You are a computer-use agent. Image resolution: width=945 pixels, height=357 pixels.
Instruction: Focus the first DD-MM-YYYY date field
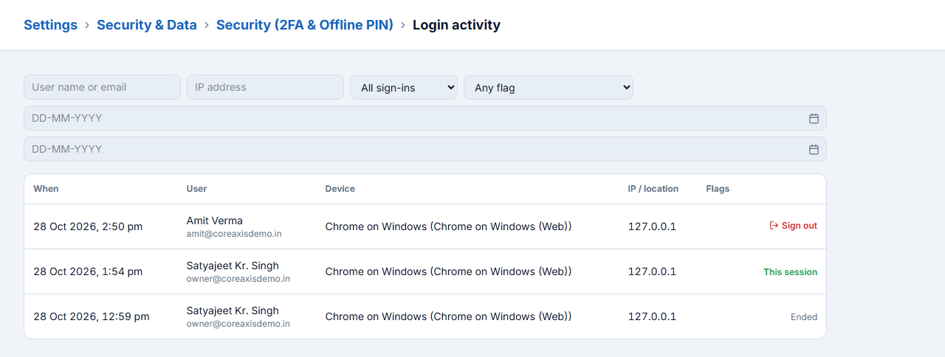tap(425, 118)
